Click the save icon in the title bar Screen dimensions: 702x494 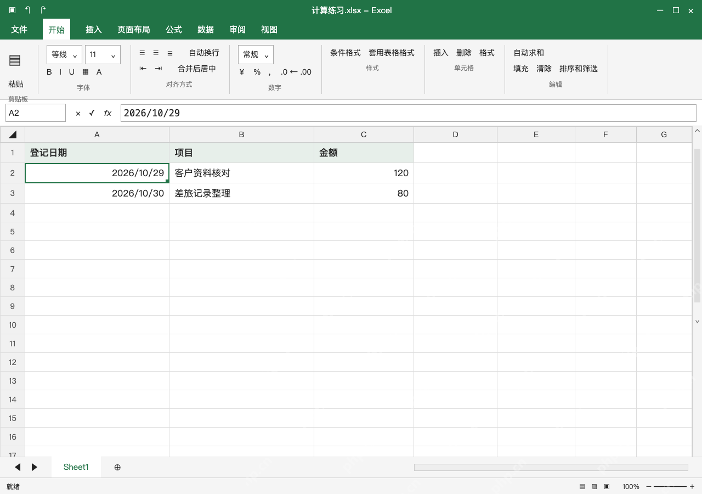[x=13, y=10]
